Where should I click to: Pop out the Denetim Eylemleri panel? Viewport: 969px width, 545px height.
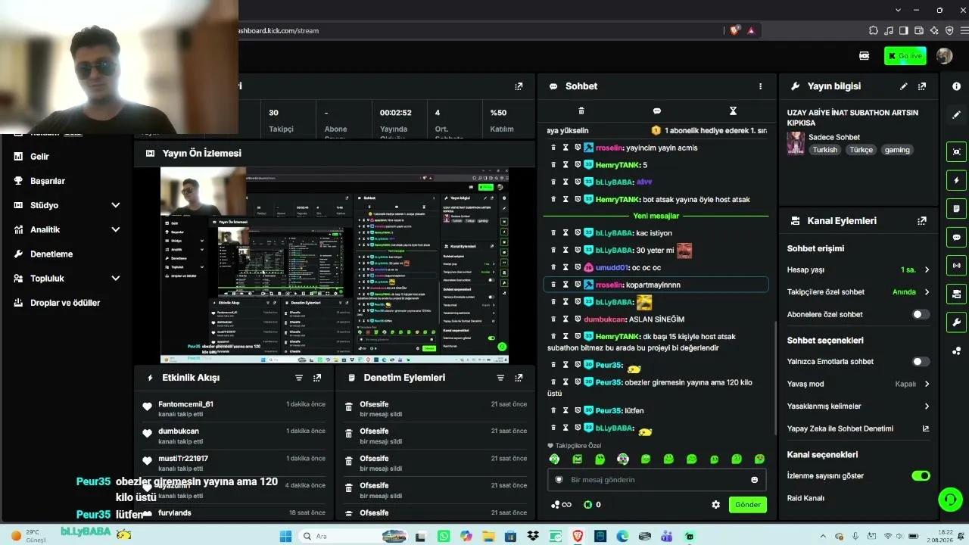coord(519,378)
